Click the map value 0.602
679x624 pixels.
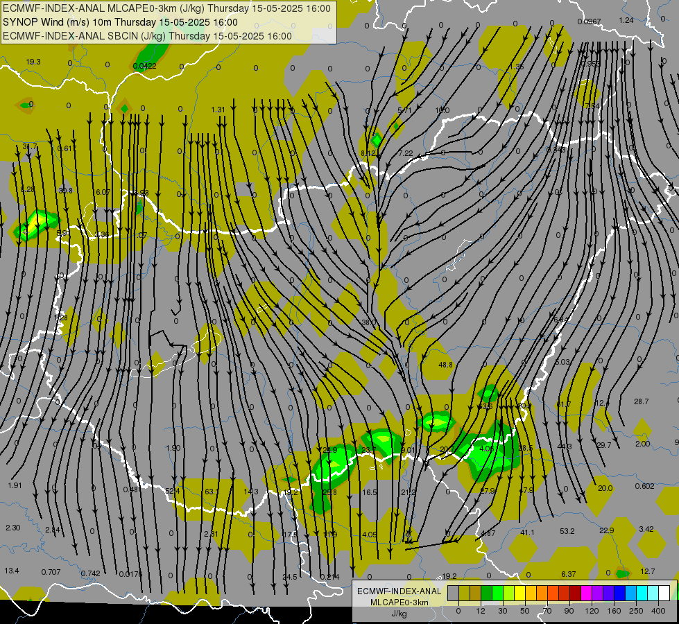[x=645, y=486]
